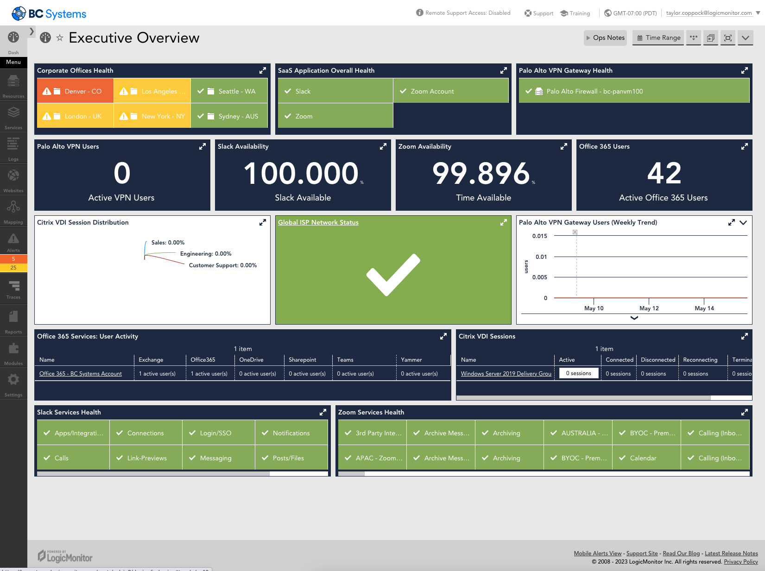Click the BC Systems logo

tap(49, 13)
